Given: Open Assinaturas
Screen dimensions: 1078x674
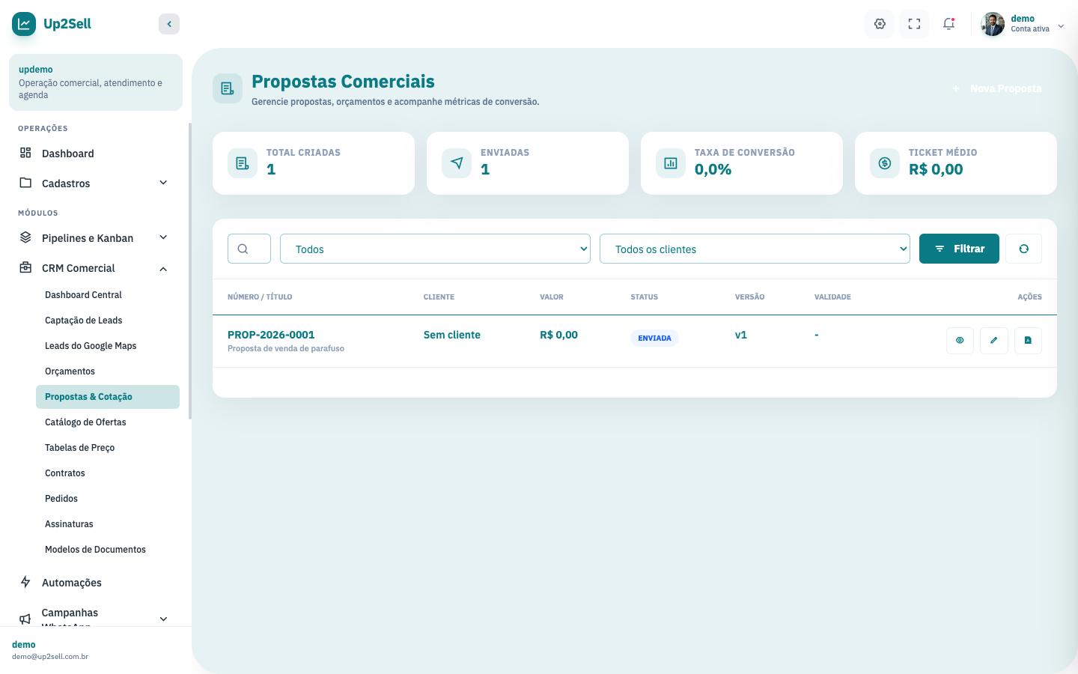Looking at the screenshot, I should pos(108,524).
